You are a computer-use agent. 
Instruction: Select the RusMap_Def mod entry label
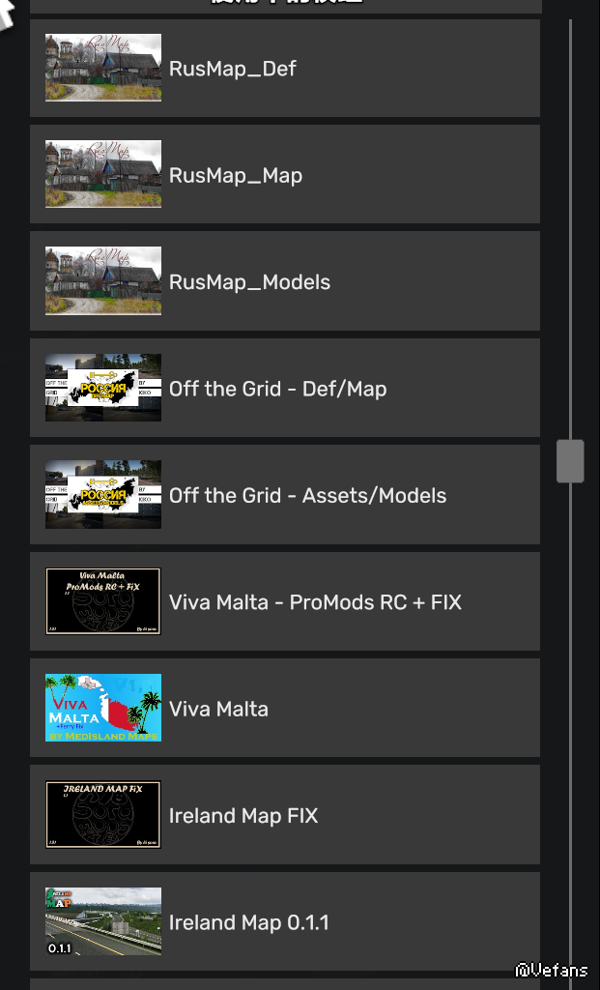tap(232, 69)
